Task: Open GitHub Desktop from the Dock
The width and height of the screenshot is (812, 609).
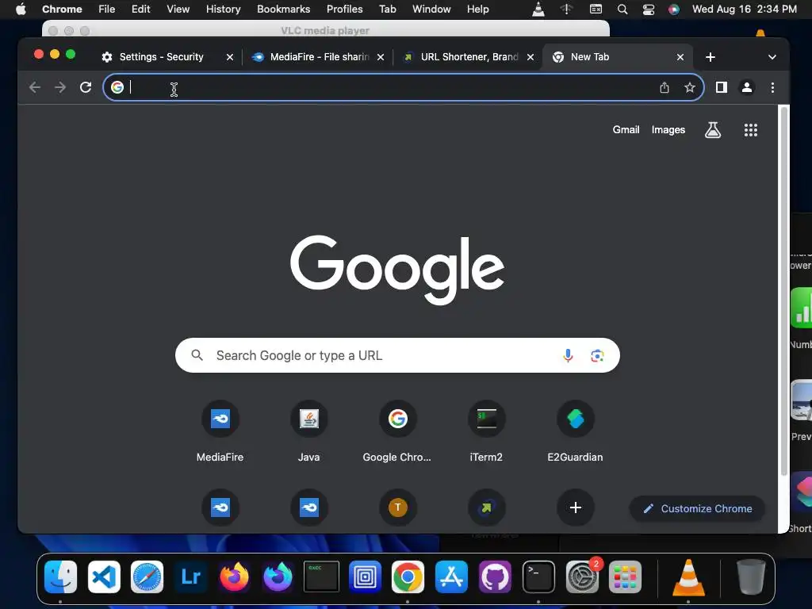Action: (x=495, y=576)
